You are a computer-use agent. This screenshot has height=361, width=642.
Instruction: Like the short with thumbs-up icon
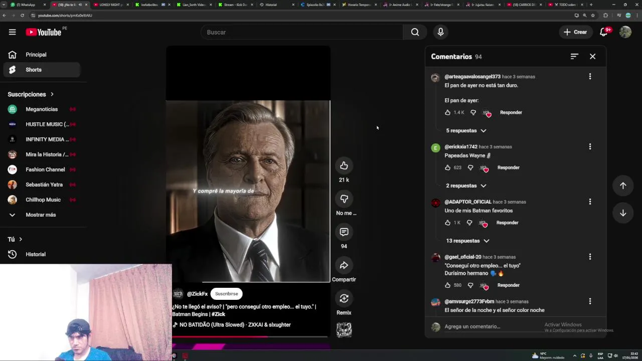coord(344,166)
